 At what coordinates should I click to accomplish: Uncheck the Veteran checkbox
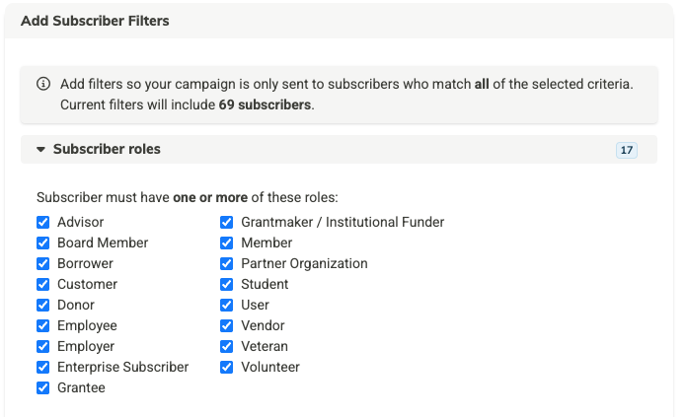coord(227,346)
